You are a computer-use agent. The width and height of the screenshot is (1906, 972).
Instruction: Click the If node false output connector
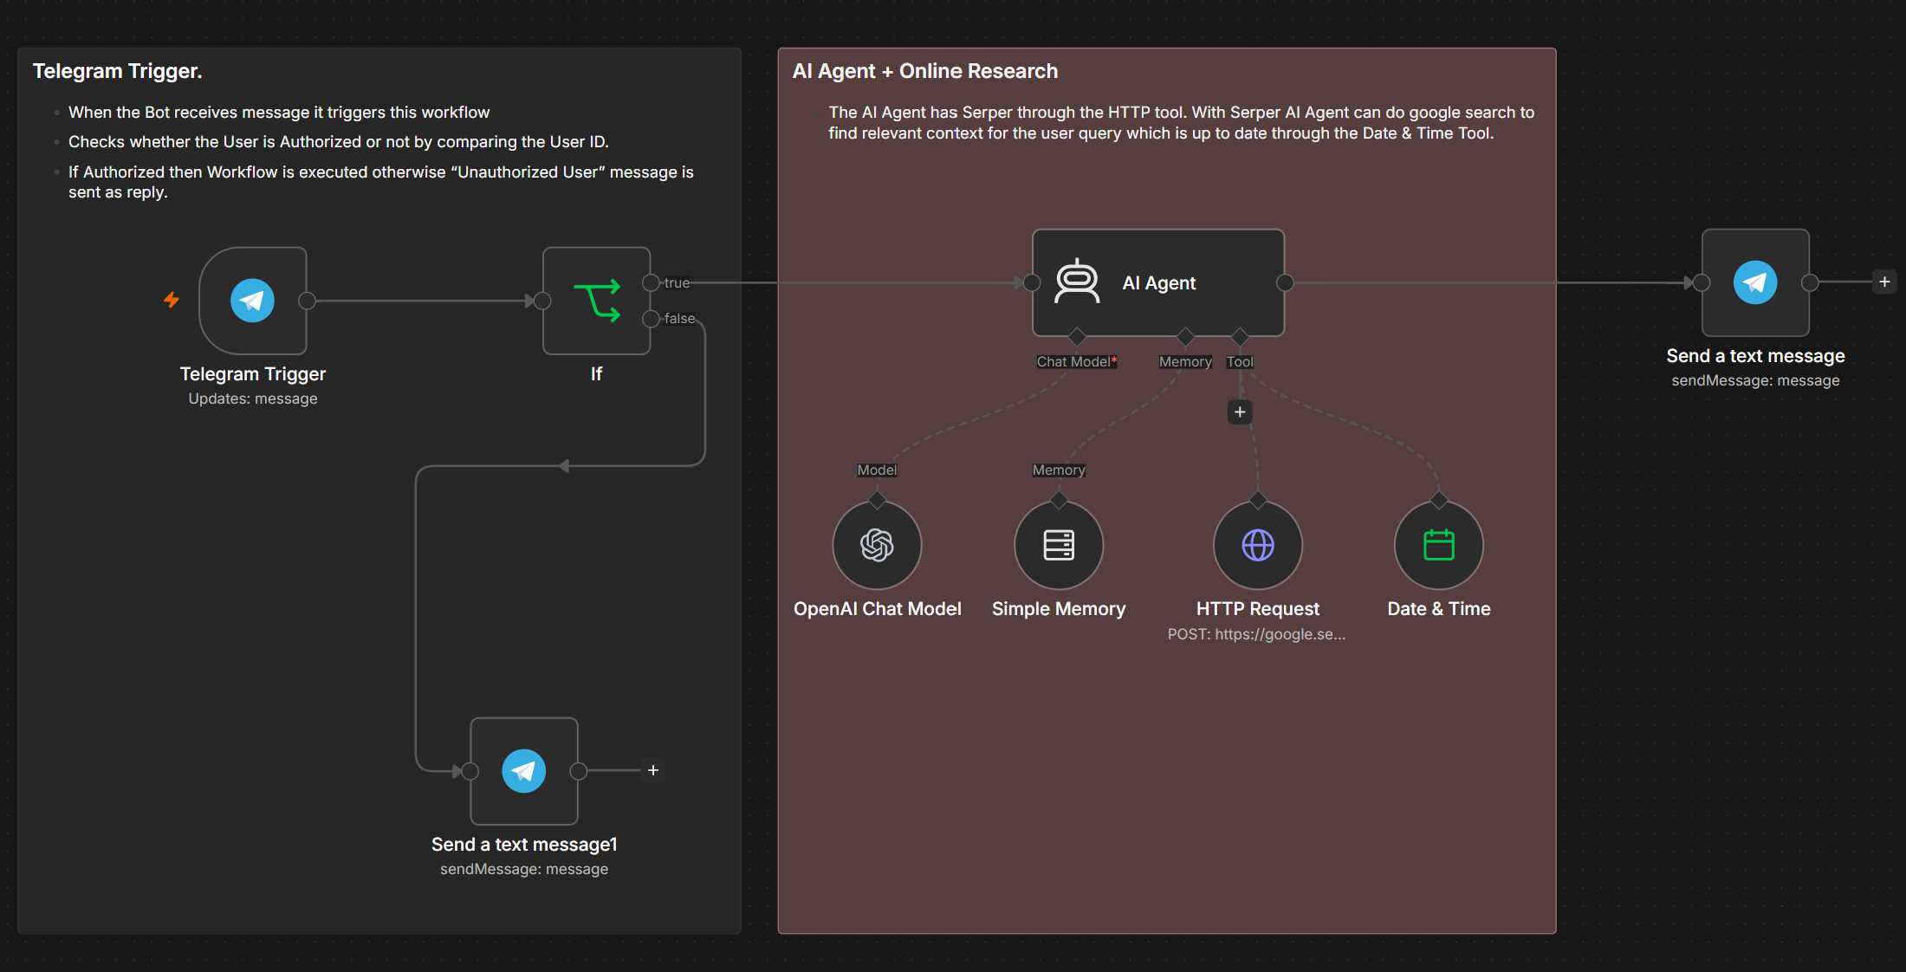pos(651,319)
